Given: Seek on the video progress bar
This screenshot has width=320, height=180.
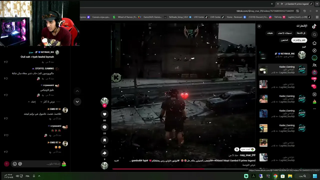Looking at the screenshot, I should click(183, 169).
